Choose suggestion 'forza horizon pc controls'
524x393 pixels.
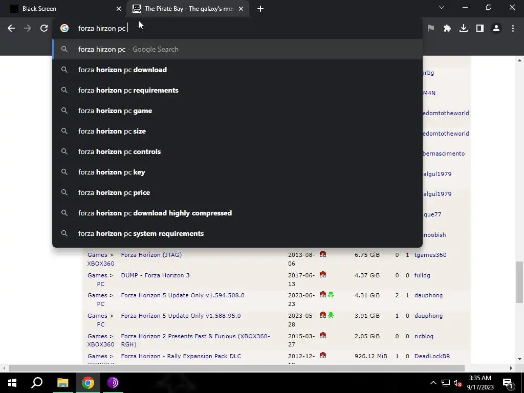(x=237, y=151)
